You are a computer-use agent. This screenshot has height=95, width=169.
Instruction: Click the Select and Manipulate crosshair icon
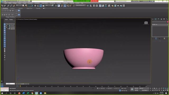click(x=56, y=6)
